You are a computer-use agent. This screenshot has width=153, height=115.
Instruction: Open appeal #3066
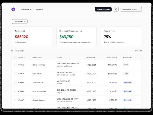point(21,65)
